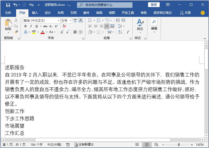Viewport: 209px width, 148px height.
Task: Switch to the 插入 ribbon tab
Action: pos(36,12)
